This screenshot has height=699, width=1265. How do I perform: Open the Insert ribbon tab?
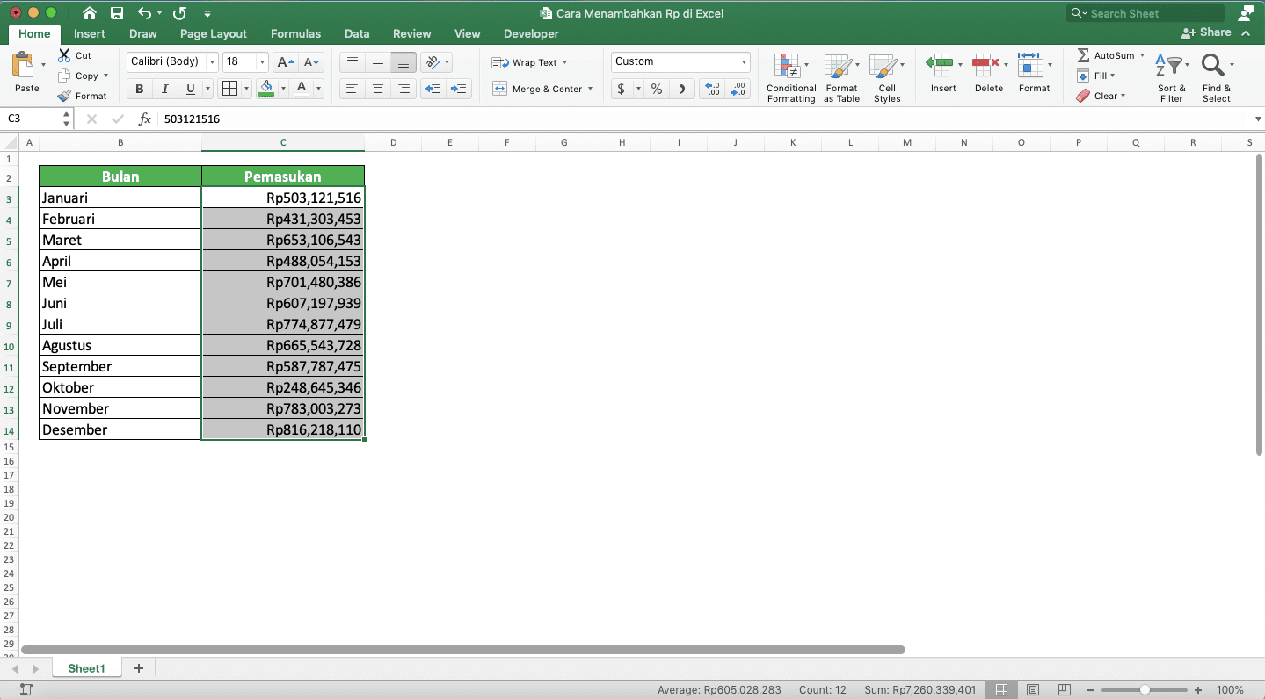(x=90, y=33)
